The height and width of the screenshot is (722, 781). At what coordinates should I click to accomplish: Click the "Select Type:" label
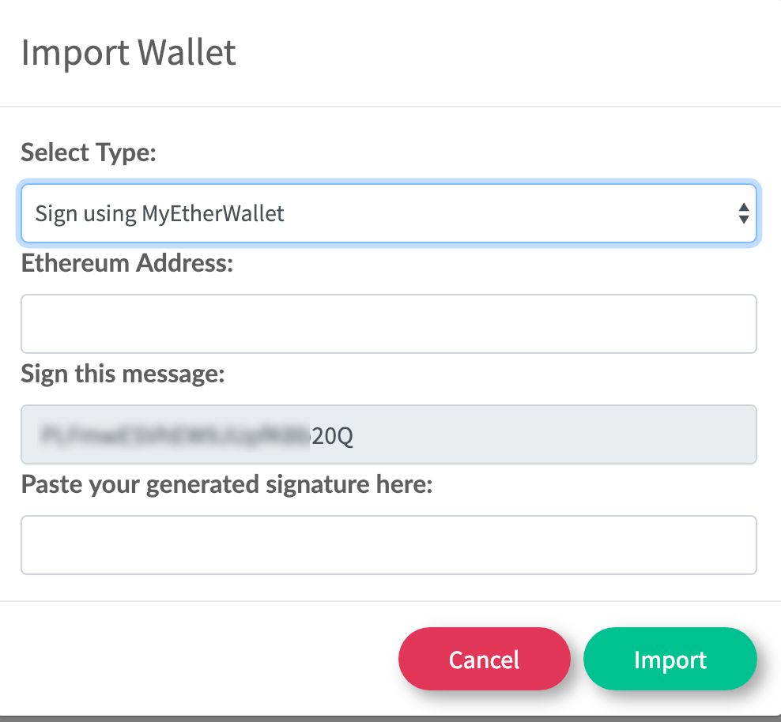(89, 152)
